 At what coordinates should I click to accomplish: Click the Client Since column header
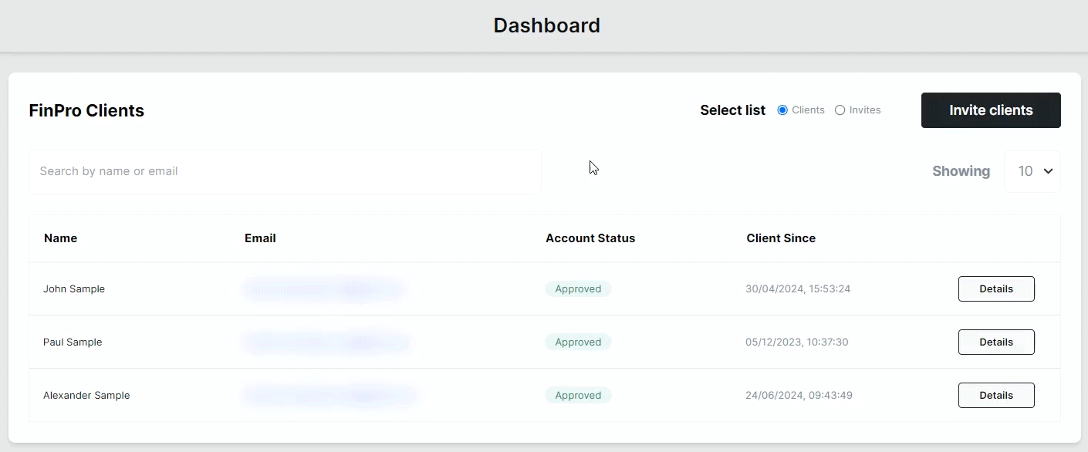[781, 238]
